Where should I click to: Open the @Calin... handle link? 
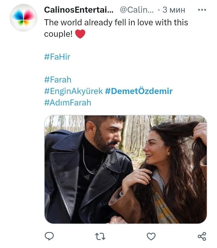137,10
